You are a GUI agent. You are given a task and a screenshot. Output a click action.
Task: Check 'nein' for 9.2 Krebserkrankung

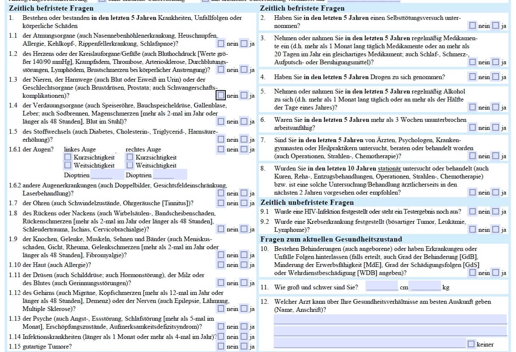click(x=472, y=230)
